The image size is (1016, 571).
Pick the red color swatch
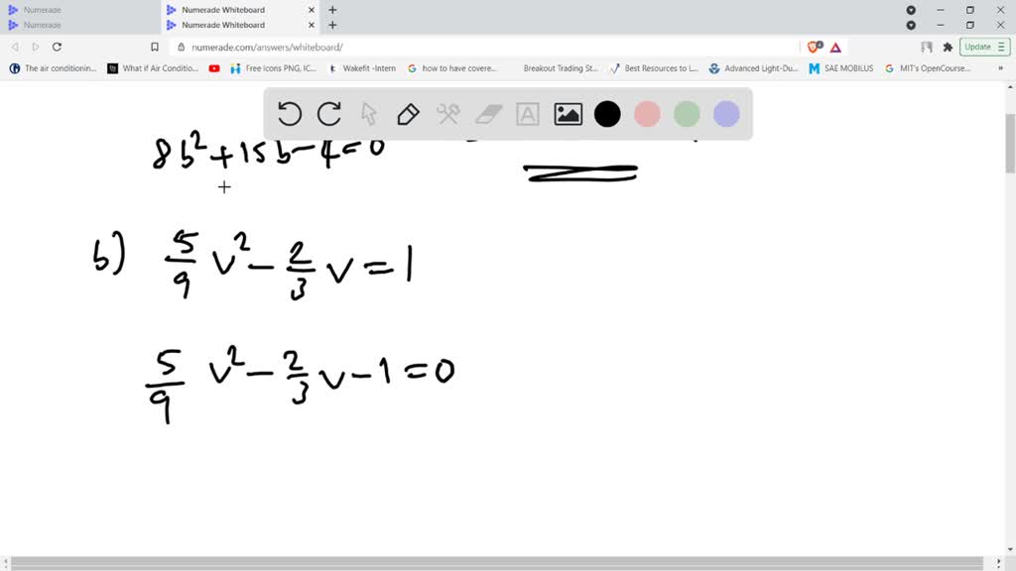point(647,114)
